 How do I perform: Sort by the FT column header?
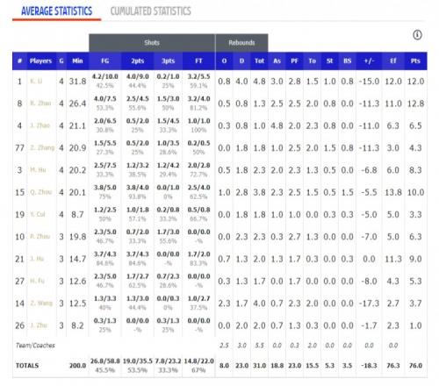pos(198,61)
